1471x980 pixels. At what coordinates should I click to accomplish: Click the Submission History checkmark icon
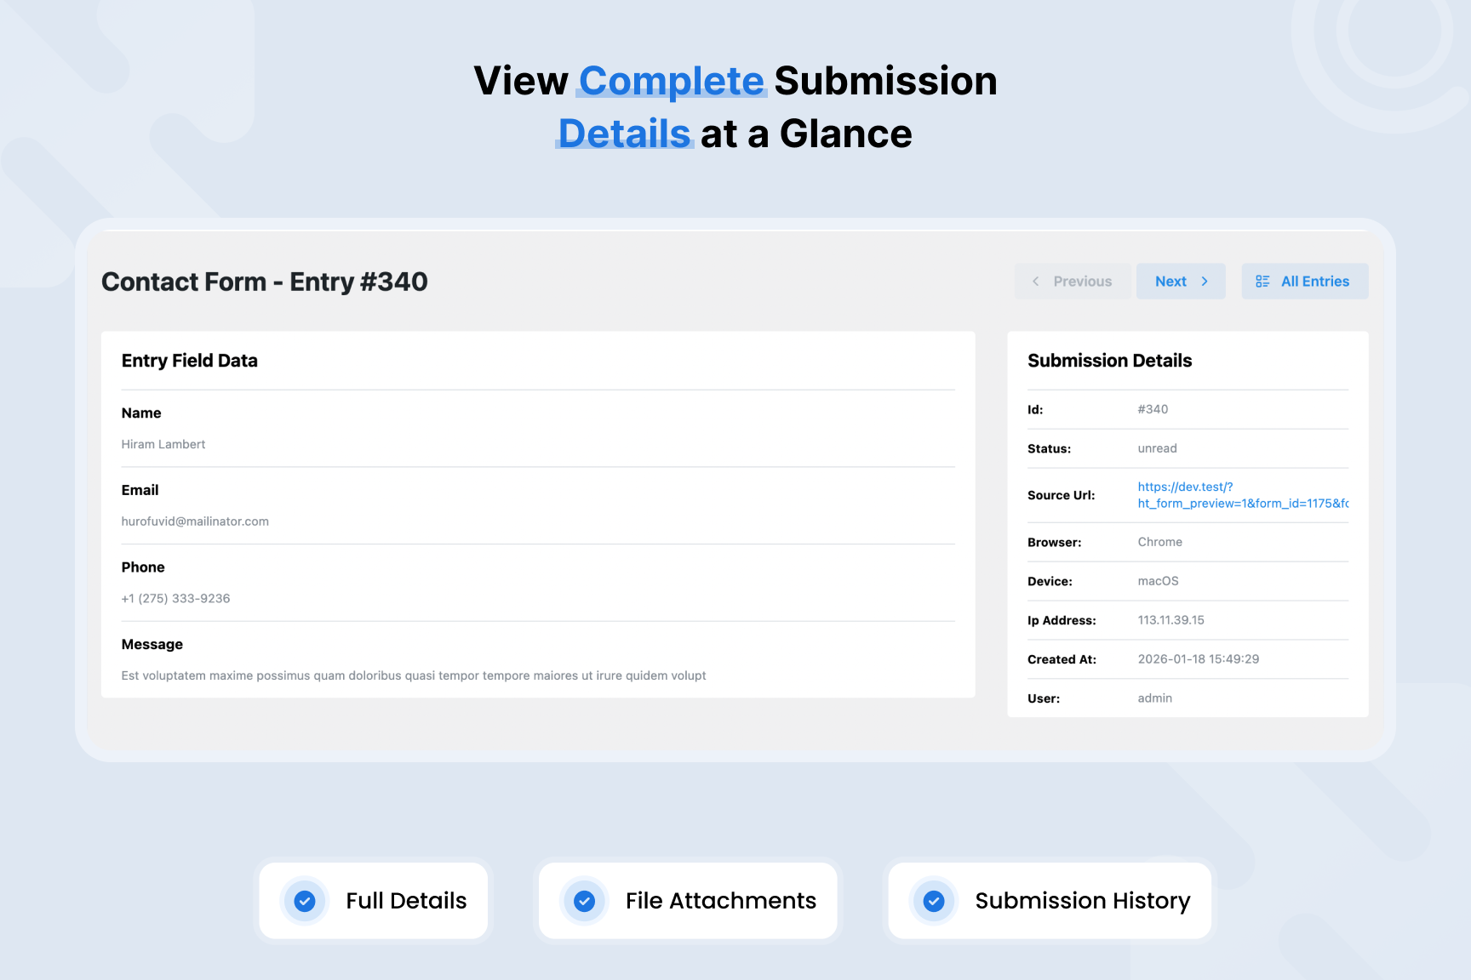[x=934, y=901]
